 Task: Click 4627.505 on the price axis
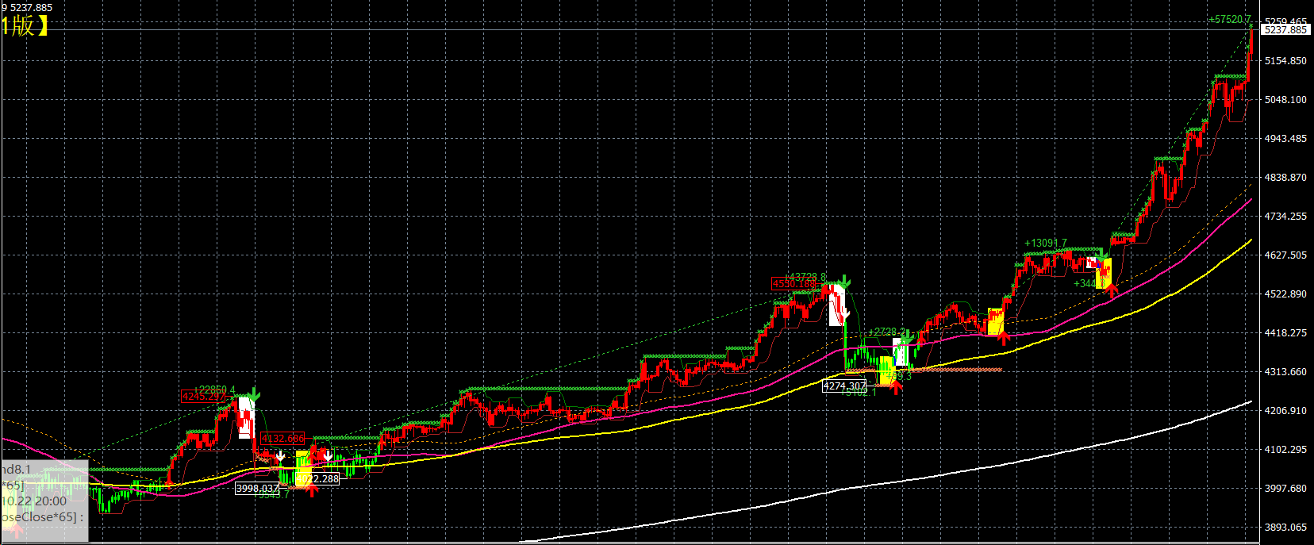(x=1285, y=255)
